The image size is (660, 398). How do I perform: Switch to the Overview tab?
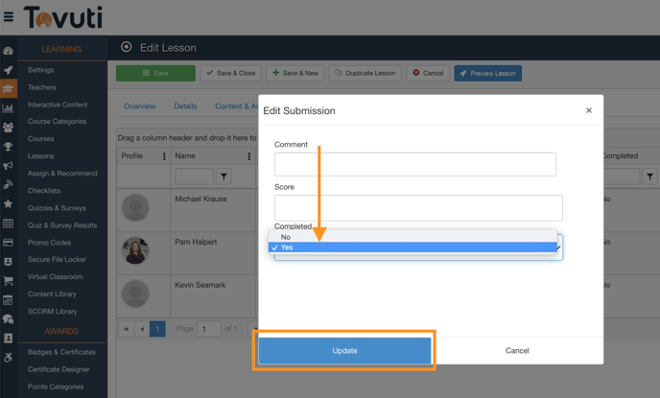(x=139, y=106)
